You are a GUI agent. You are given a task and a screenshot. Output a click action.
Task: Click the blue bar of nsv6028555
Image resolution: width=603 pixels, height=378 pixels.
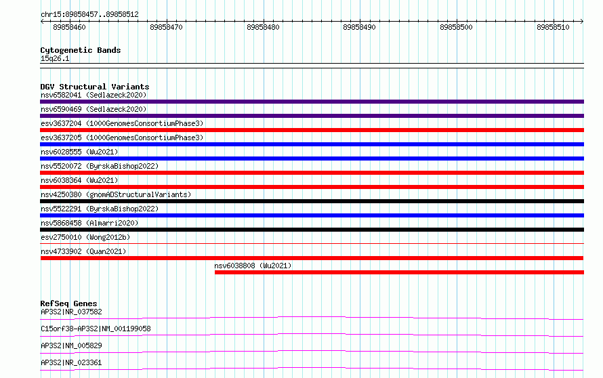(x=312, y=159)
